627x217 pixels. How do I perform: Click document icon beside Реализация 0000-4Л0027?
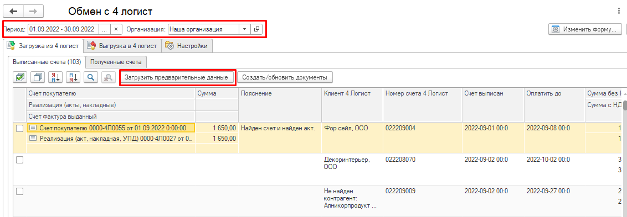click(x=33, y=139)
